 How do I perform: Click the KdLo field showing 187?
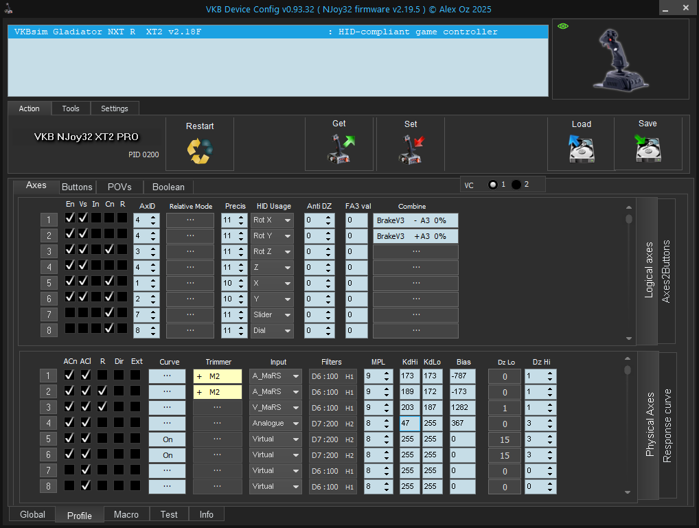[x=433, y=408]
